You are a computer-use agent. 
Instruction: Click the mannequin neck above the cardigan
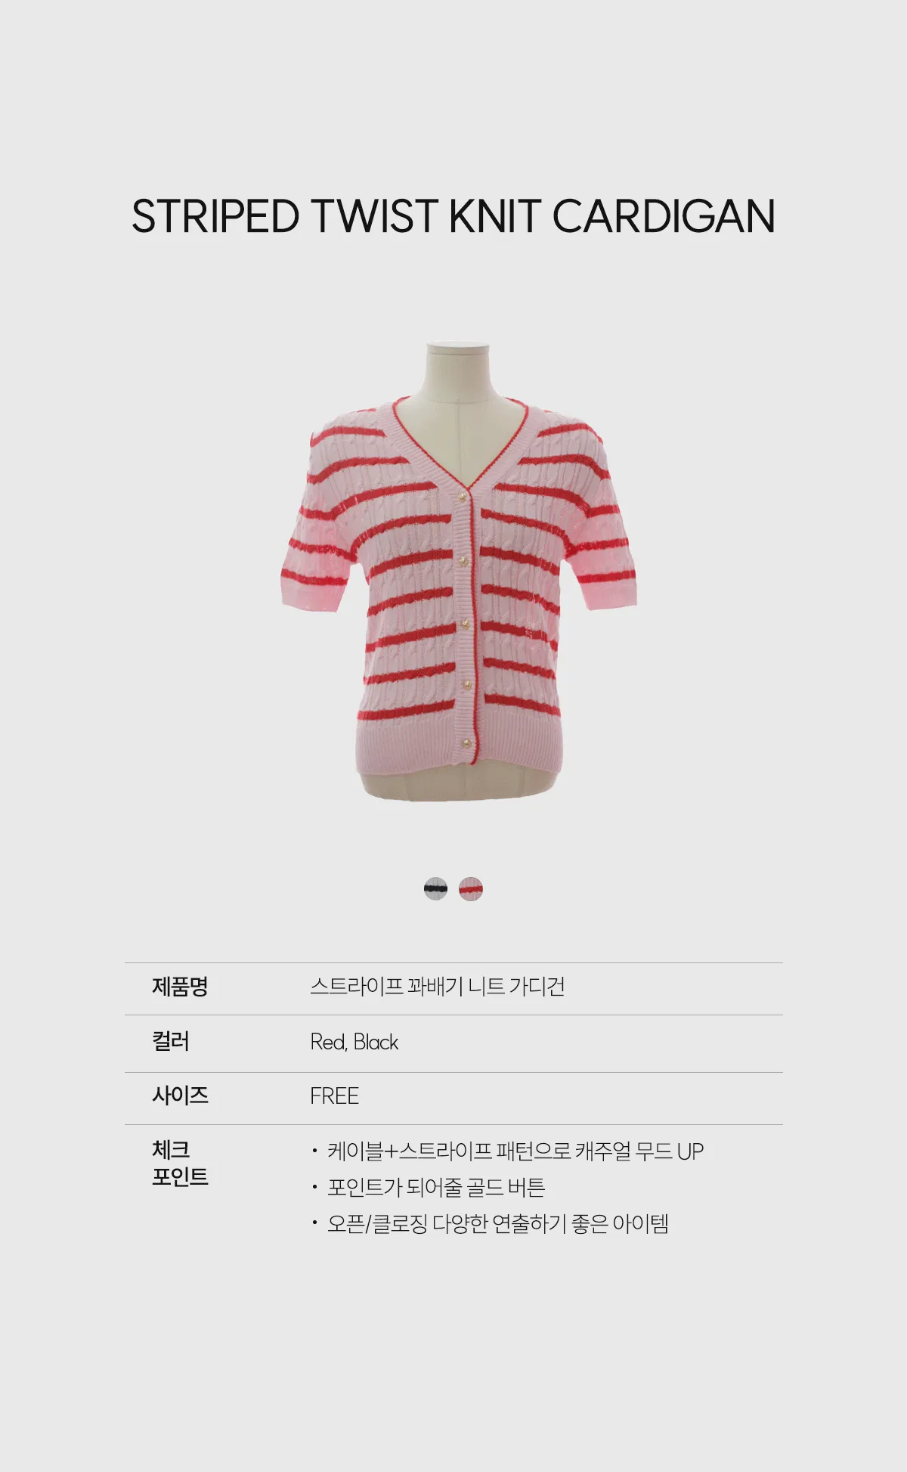[458, 370]
